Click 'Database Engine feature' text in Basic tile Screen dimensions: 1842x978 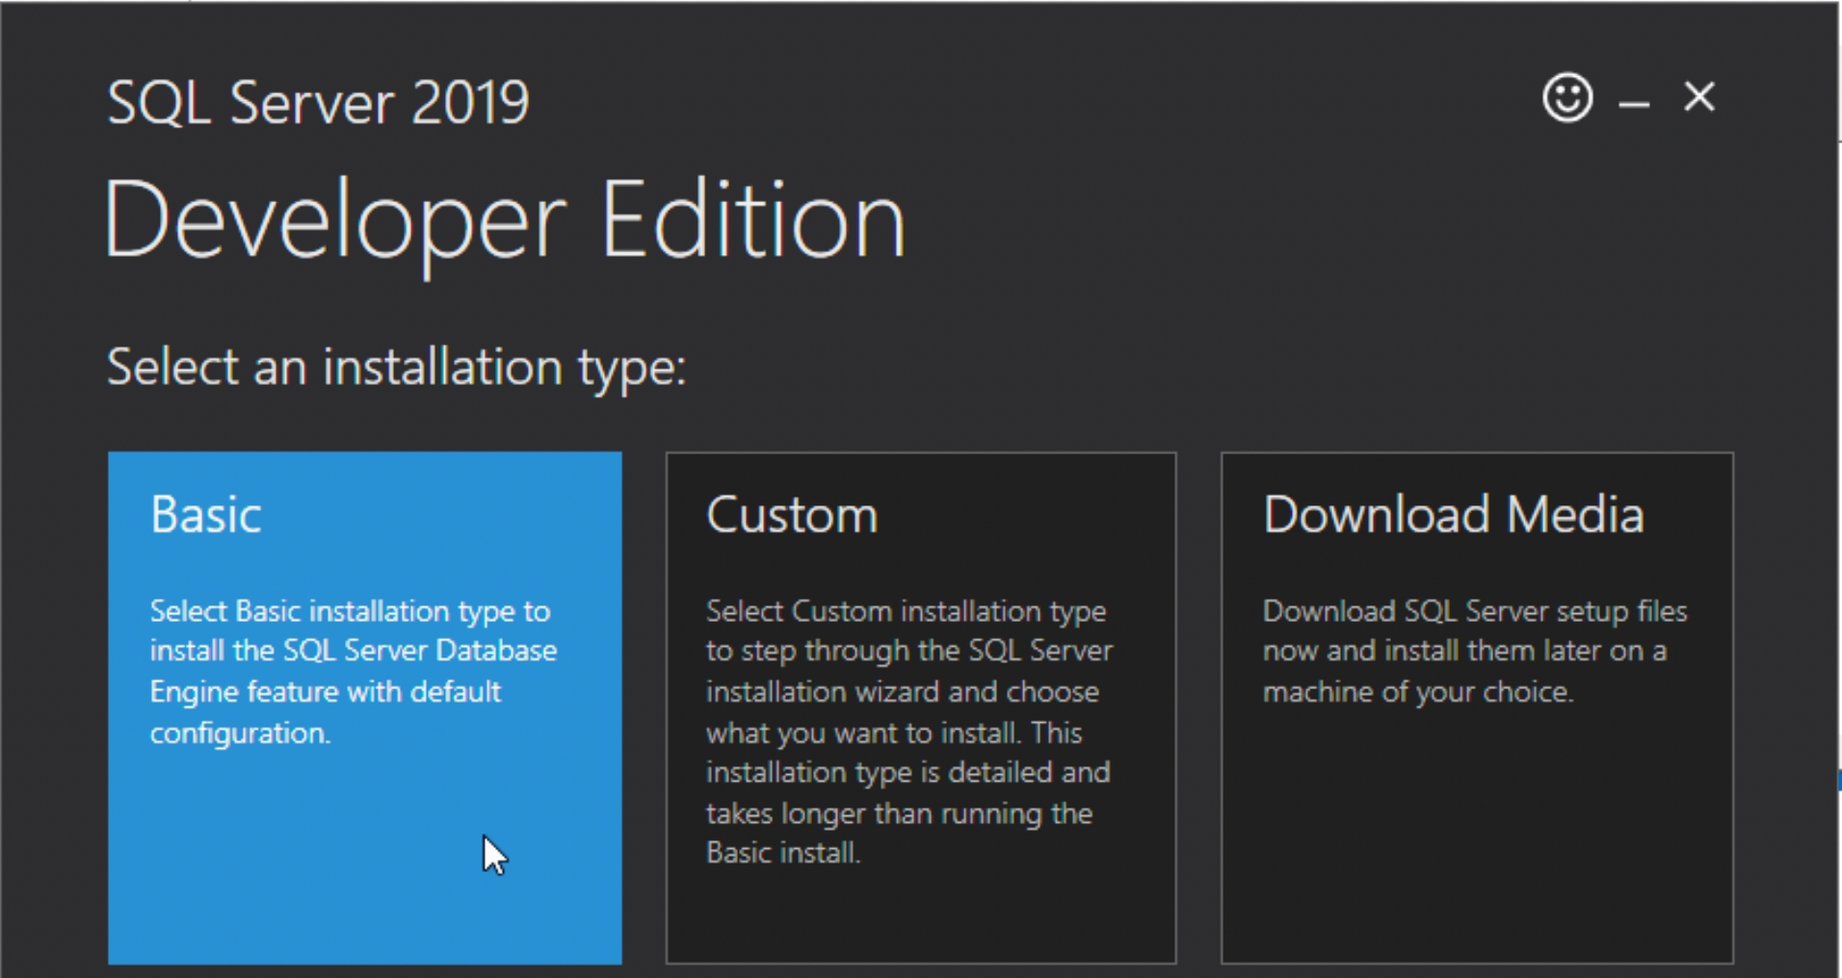pos(325,692)
